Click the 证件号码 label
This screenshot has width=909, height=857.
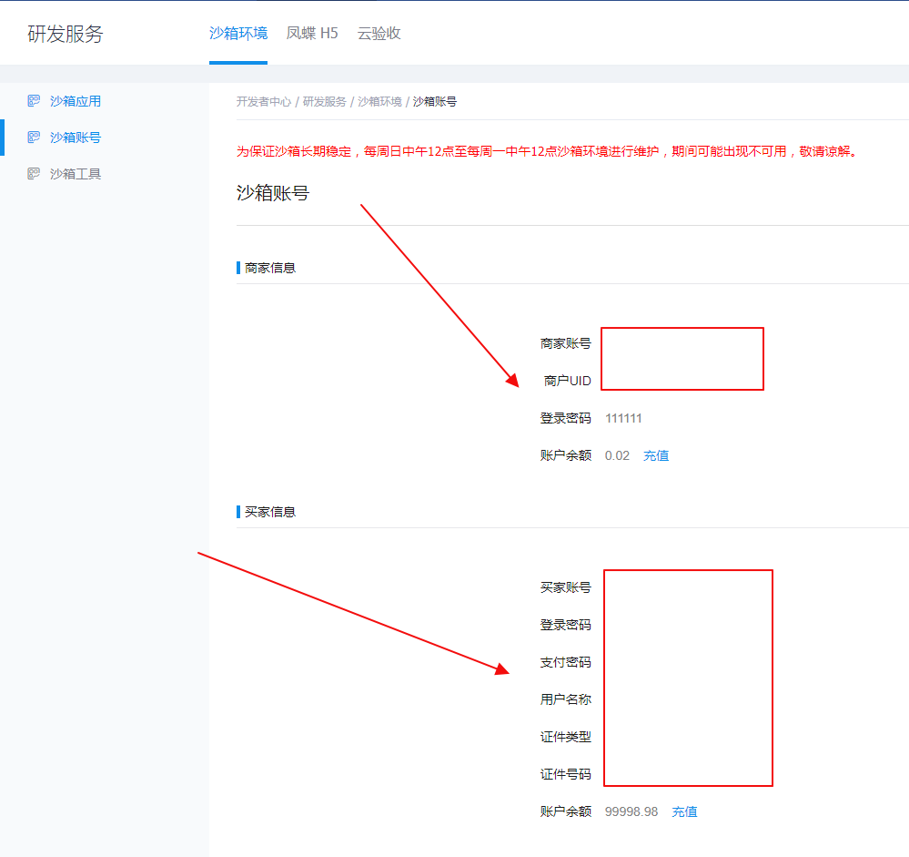(566, 774)
